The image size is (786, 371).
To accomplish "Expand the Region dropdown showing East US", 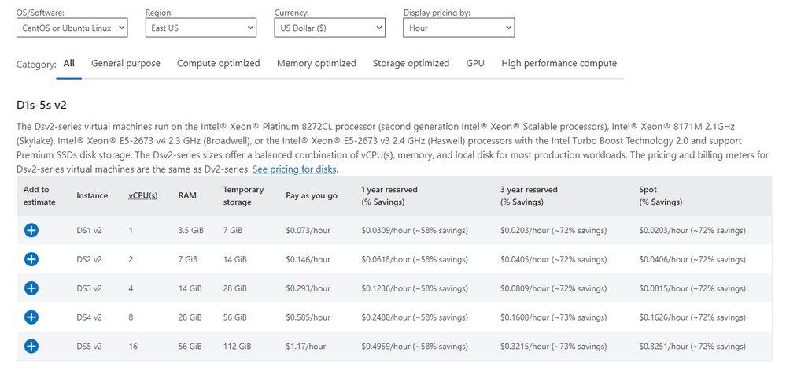I will pos(201,28).
